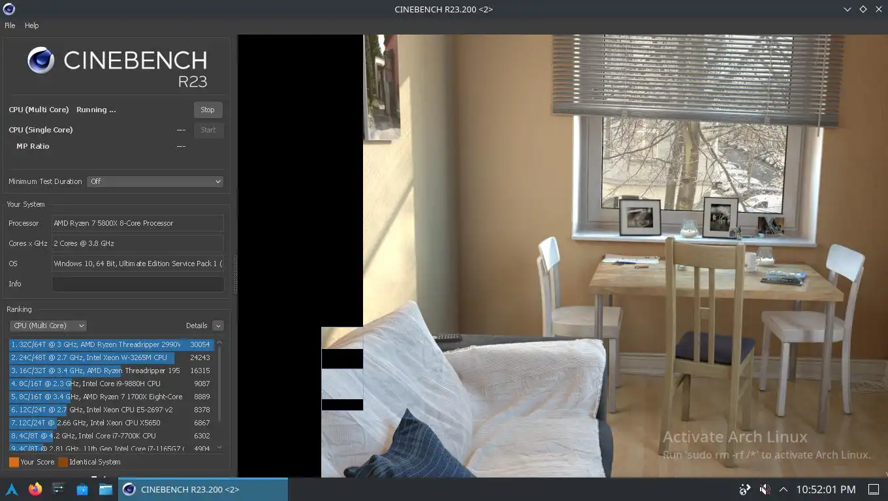Screen dimensions: 888x501
Task: Select the Intel Xeon W-3265M ranking row
Action: coord(111,357)
